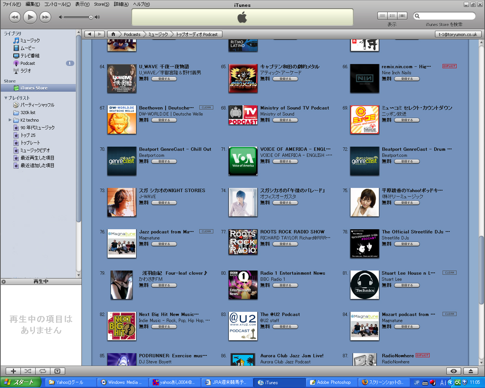Click the ミュージック breadcrumb
485x388 pixels.
coord(158,34)
